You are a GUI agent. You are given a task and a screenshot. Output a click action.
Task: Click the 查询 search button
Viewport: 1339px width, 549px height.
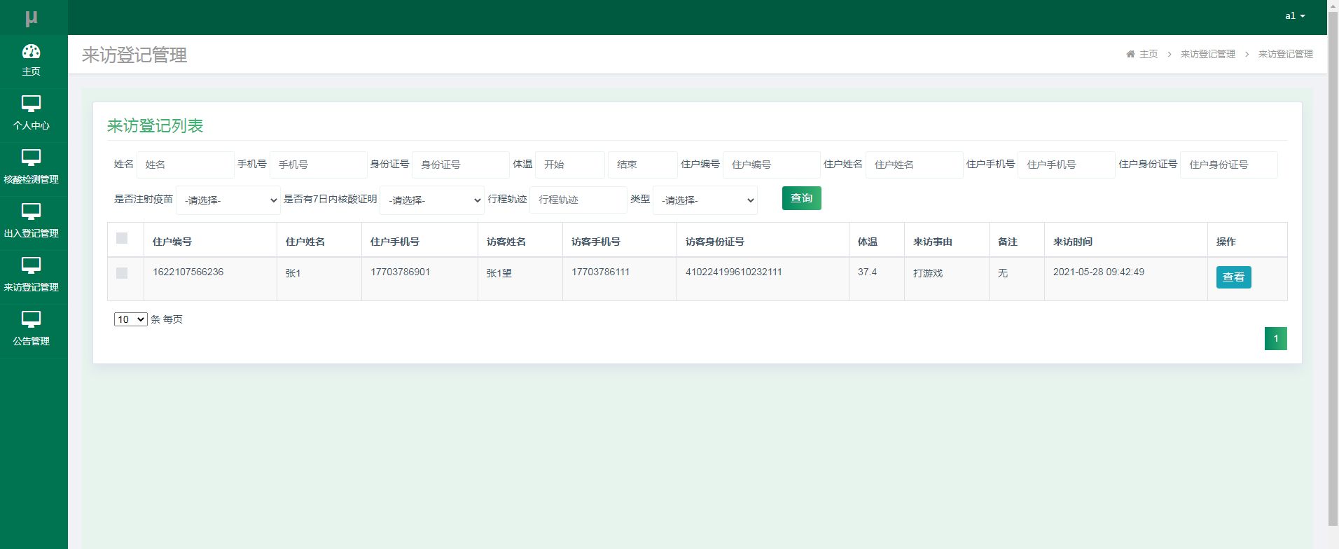pyautogui.click(x=802, y=198)
